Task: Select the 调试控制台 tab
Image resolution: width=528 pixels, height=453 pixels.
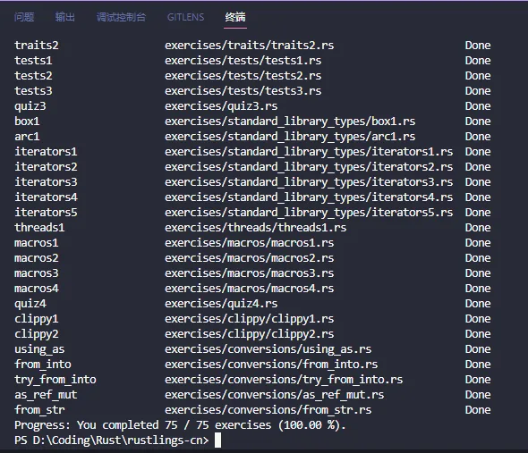Action: click(x=121, y=17)
